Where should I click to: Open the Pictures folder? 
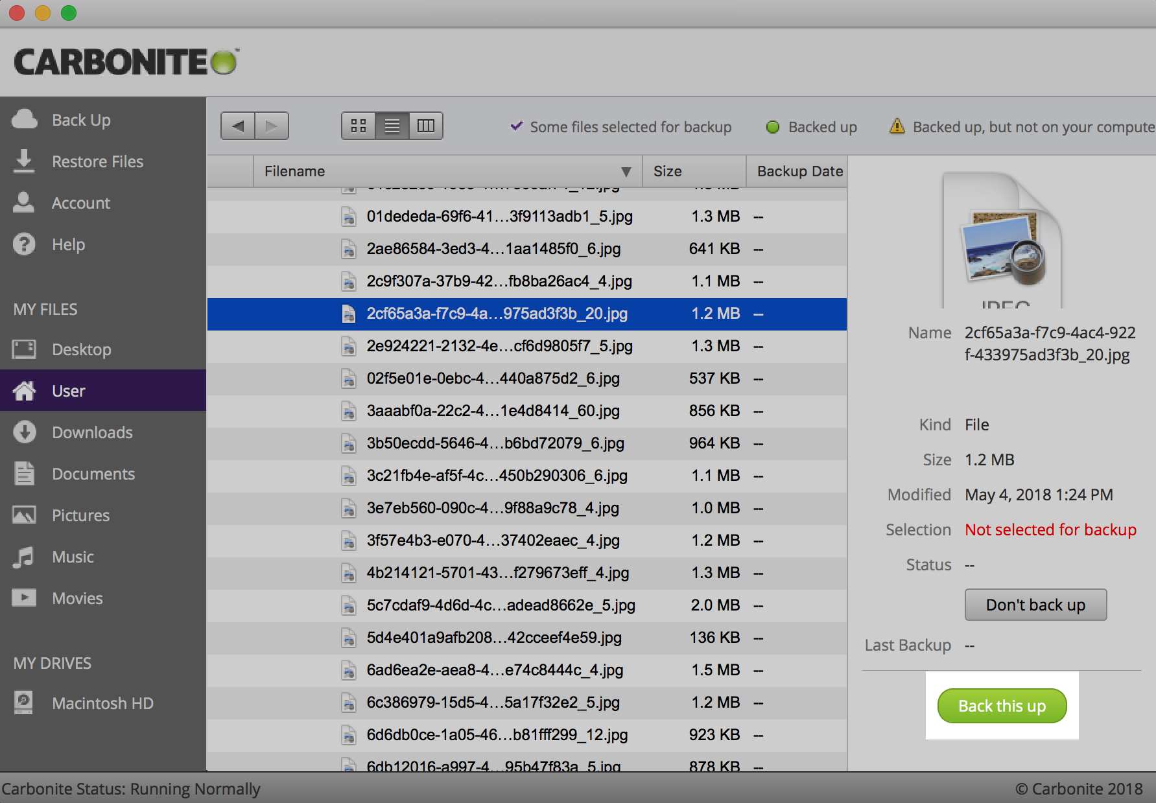80,515
